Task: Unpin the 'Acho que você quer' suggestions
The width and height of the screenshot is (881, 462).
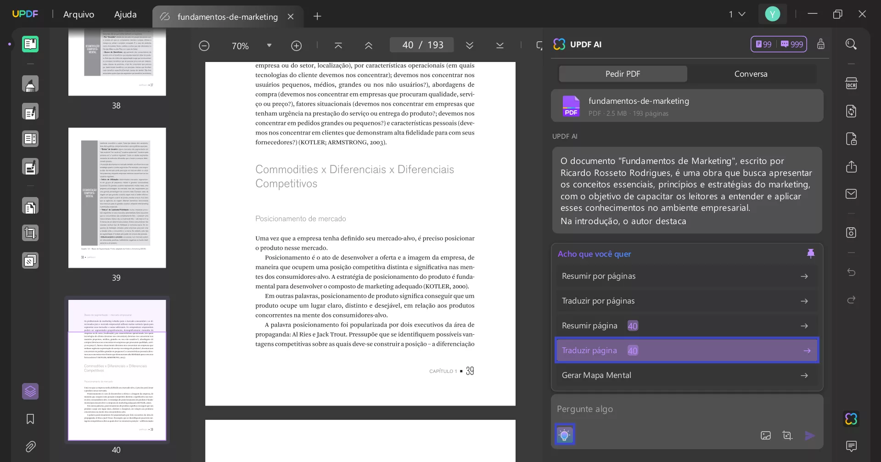Action: click(811, 253)
